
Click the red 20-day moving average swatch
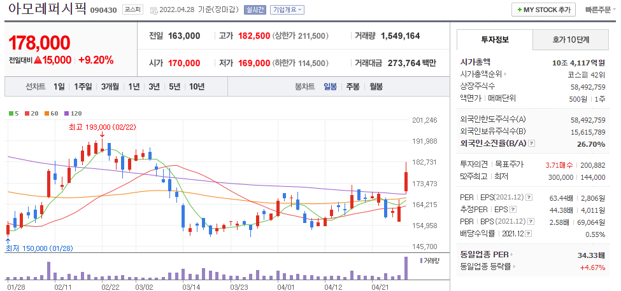click(x=27, y=114)
